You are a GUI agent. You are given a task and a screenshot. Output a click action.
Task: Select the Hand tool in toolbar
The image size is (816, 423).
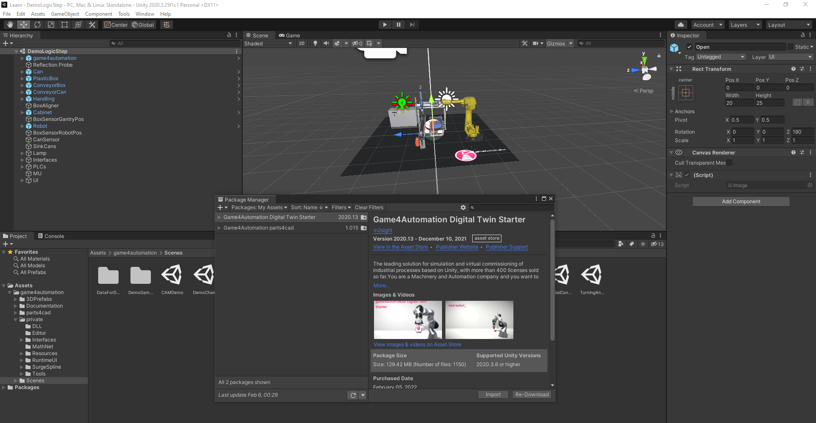pos(10,25)
